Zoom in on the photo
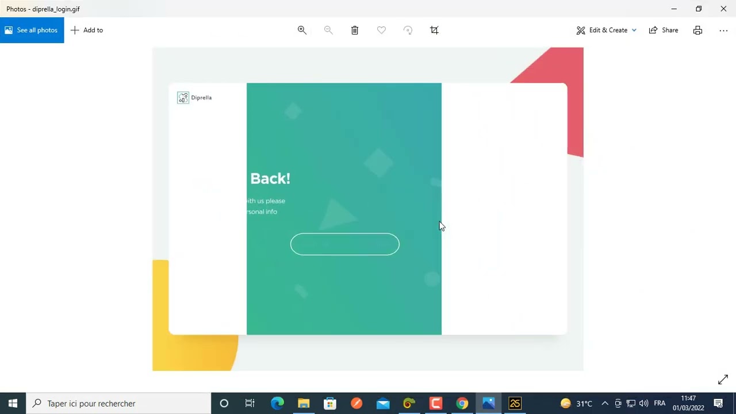The image size is (736, 414). pyautogui.click(x=302, y=30)
